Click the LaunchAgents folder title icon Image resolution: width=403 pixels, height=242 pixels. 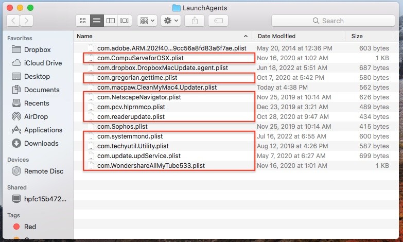pyautogui.click(x=177, y=8)
